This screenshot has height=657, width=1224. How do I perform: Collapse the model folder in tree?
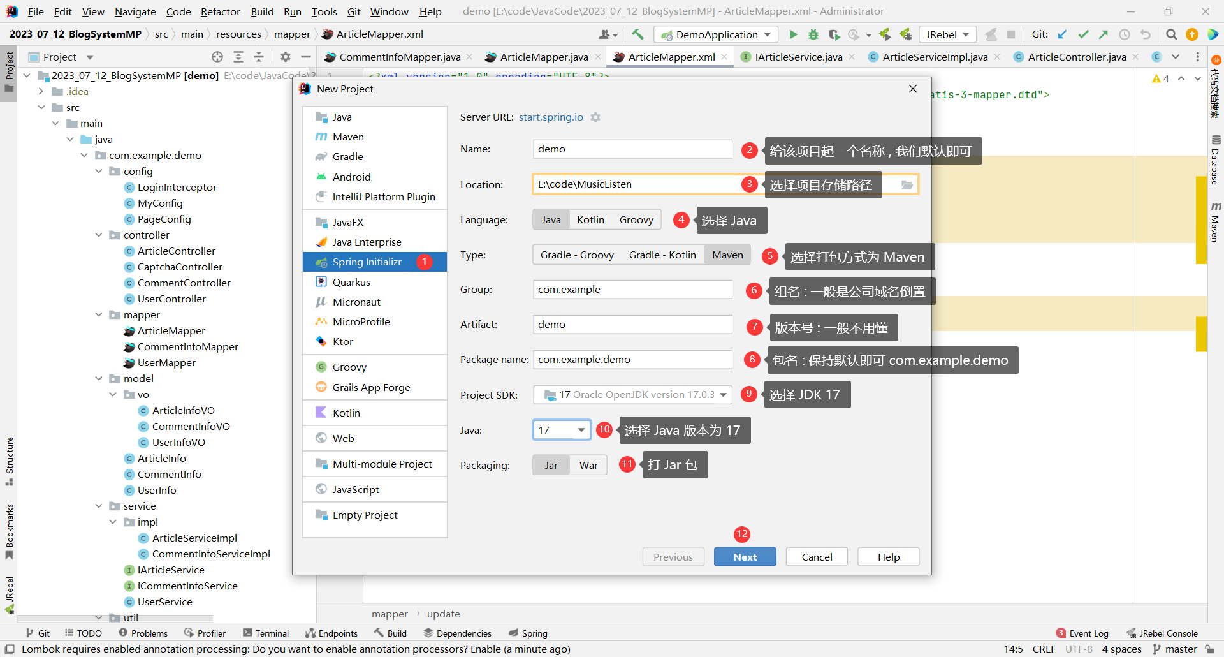[99, 378]
